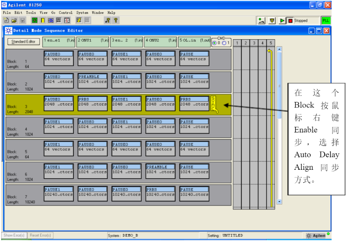The height and width of the screenshot is (242, 348).
Task: Click the Open folder toolbar icon
Action: (14, 20)
